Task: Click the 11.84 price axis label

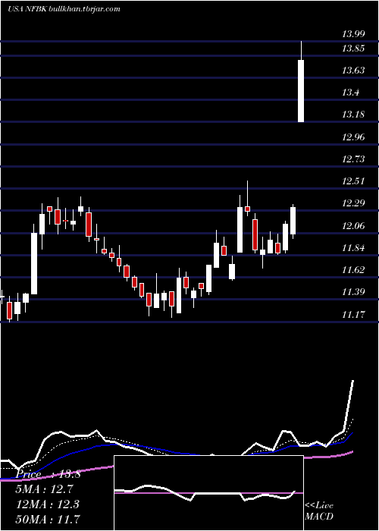Action: [353, 248]
